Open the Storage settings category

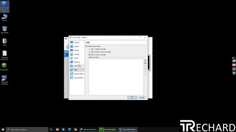77,54
